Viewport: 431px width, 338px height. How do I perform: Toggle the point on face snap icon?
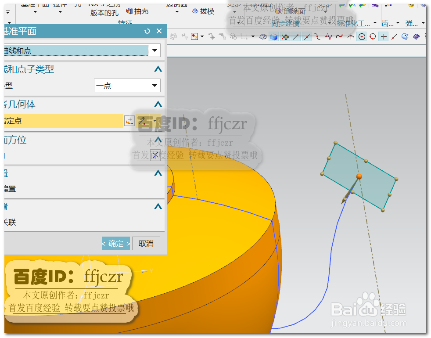click(x=405, y=36)
